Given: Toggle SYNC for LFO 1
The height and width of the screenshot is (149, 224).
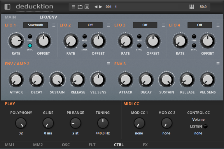Looking at the screenshot, I should pyautogui.click(x=30, y=45).
